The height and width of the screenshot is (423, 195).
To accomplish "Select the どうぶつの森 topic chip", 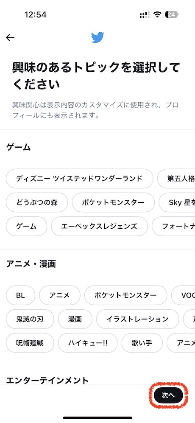I will (x=37, y=202).
